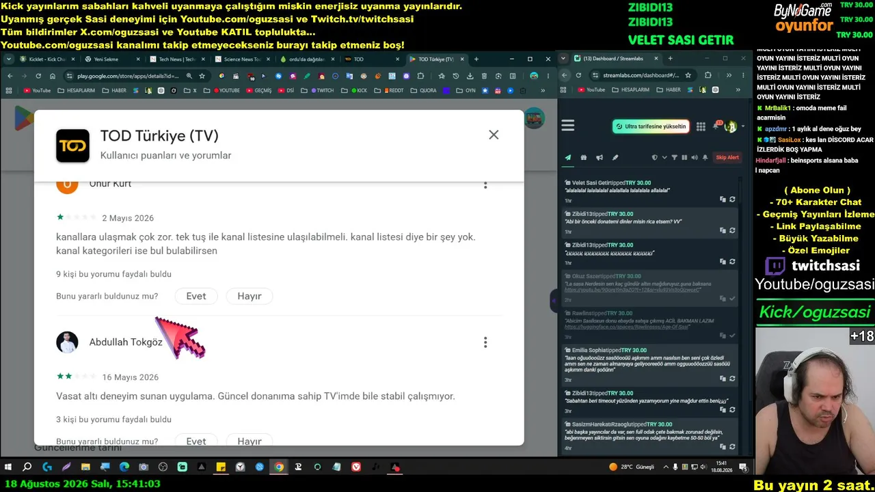Open the brush icon tab in Streamlabs
875x492 pixels.
(615, 158)
